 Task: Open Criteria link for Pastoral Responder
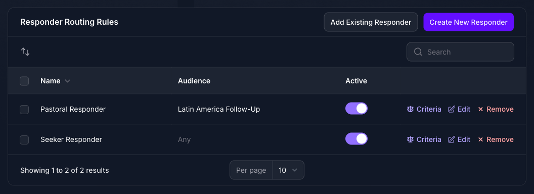click(424, 109)
